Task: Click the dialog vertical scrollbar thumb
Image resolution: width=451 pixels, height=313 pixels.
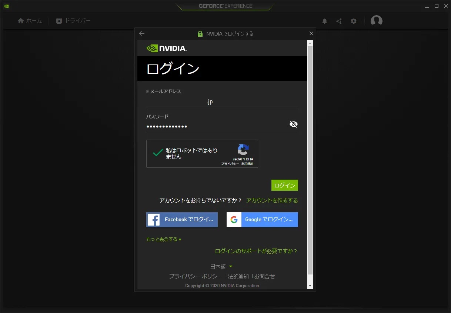Action: pyautogui.click(x=310, y=160)
